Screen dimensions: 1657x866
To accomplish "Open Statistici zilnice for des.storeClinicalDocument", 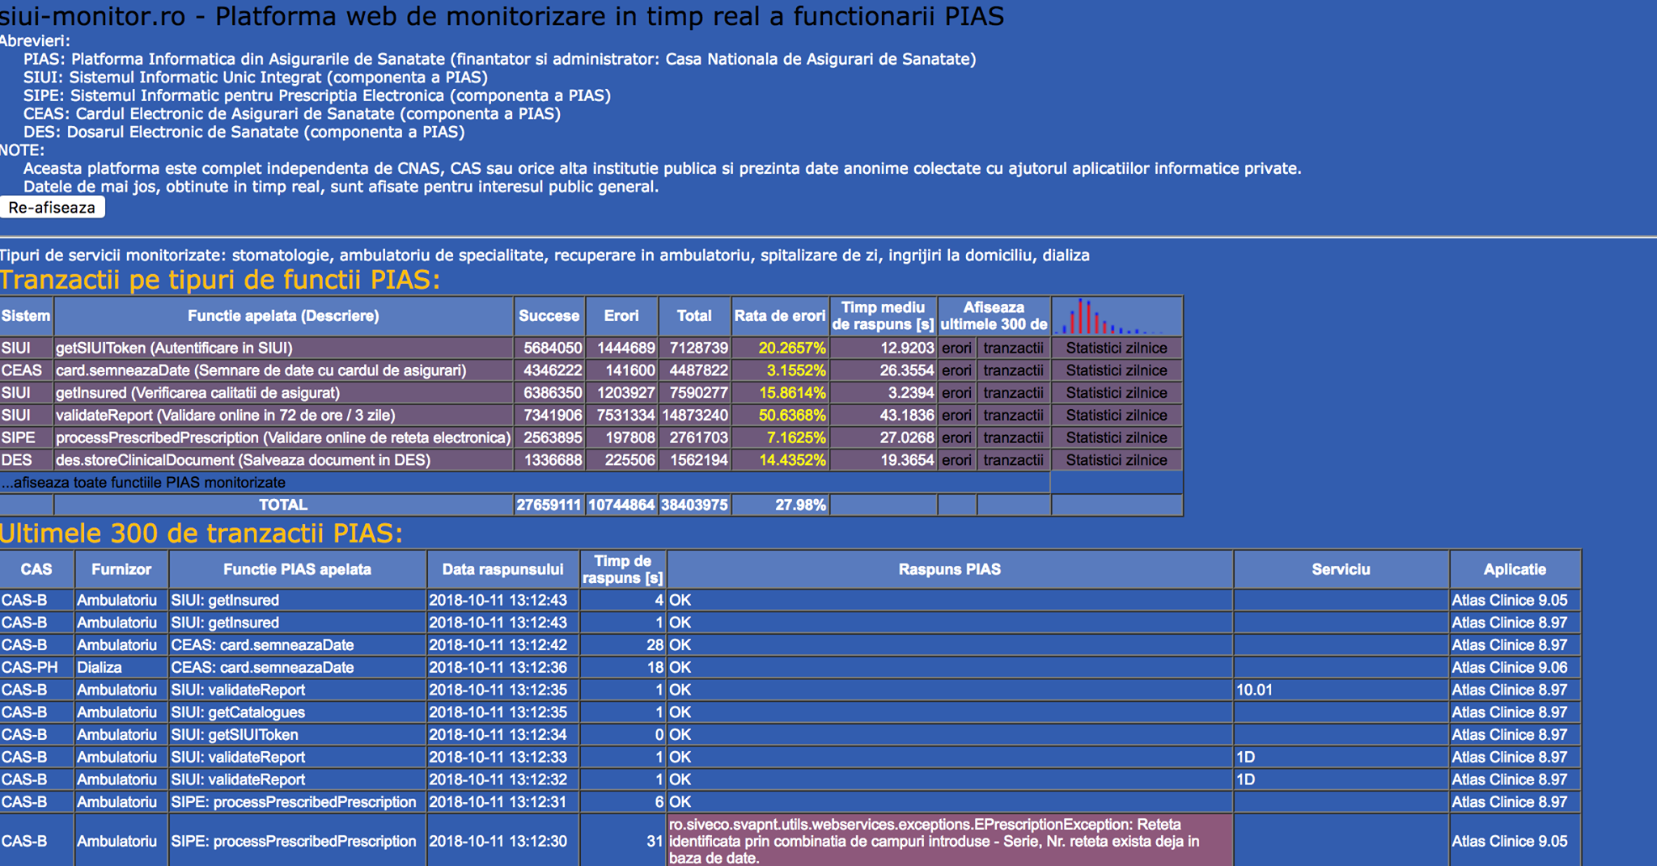I will 1117,460.
